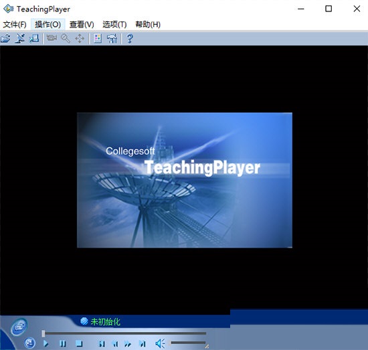The height and width of the screenshot is (350, 368).
Task: Open file using the toolbar folder icon
Action: pos(5,39)
